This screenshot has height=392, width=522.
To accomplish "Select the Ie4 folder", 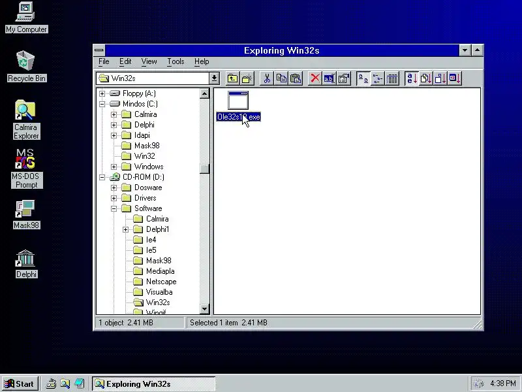I will [x=145, y=240].
